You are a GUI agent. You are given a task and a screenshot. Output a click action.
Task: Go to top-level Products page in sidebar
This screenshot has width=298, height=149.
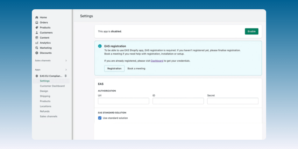click(45, 28)
